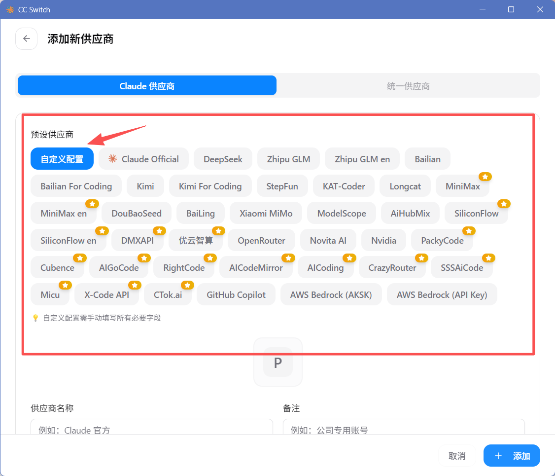The image size is (555, 476).
Task: Select the 自定义配置 preset
Action: tap(62, 159)
